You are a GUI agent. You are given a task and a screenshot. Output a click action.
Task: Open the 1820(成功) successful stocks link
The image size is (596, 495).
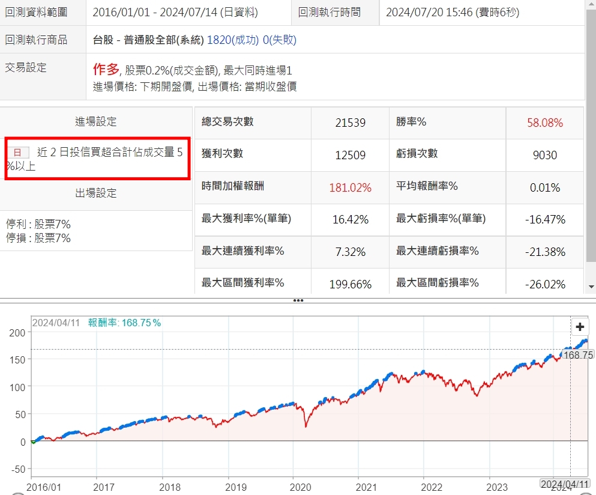pos(233,40)
